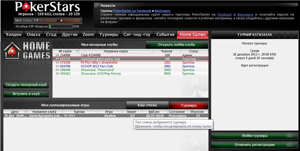Sort scheduled games by Дата column
The width and height of the screenshot is (300, 151).
(x=16, y=112)
